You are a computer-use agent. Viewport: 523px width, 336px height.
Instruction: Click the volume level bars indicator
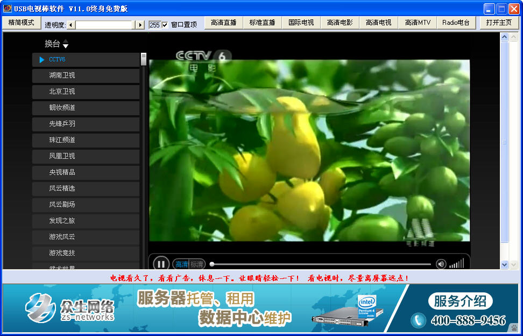456,263
